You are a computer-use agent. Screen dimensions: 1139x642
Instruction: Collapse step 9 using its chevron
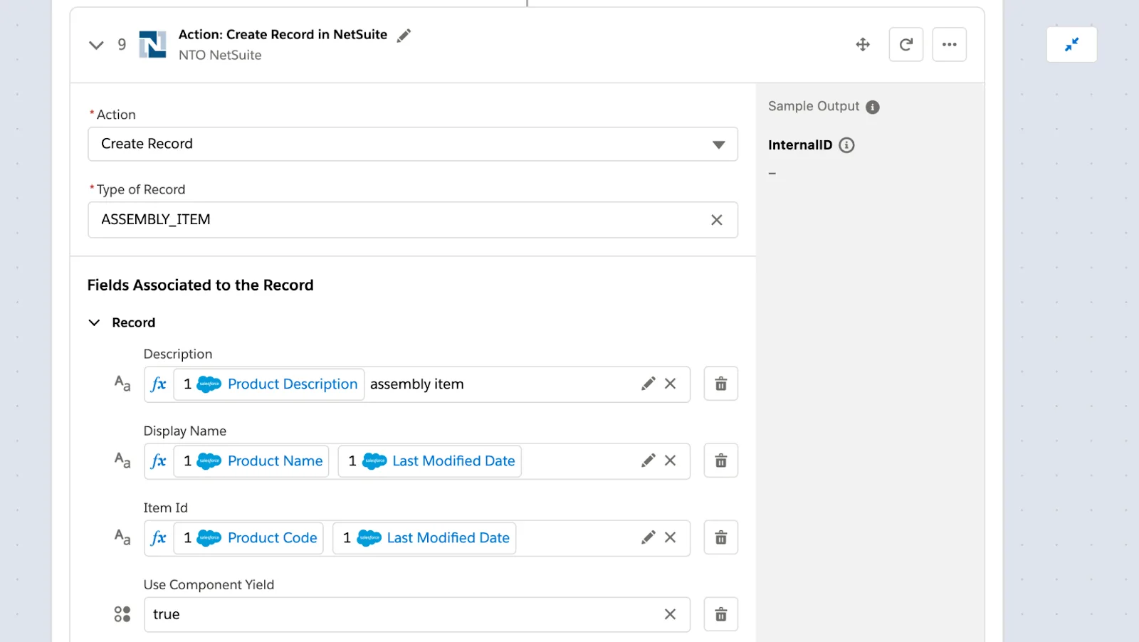tap(96, 44)
